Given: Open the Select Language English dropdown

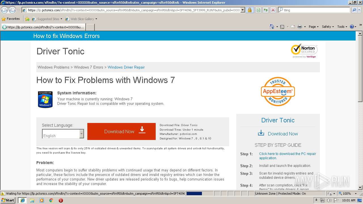Looking at the screenshot, I should 63,134.
